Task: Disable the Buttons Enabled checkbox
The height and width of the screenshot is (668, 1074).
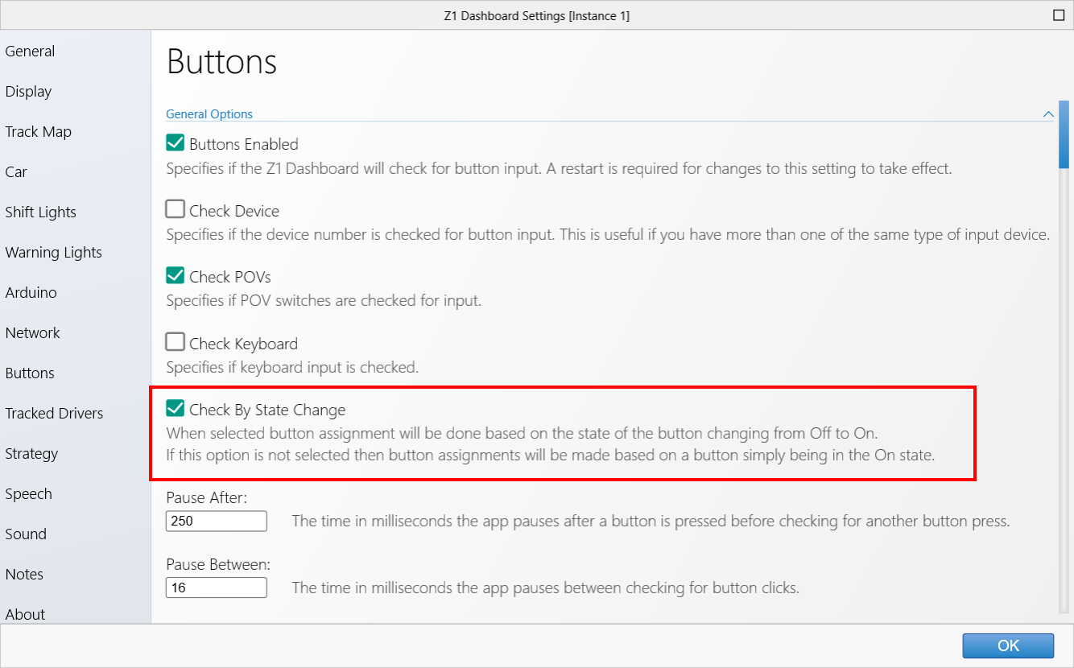Action: point(176,143)
